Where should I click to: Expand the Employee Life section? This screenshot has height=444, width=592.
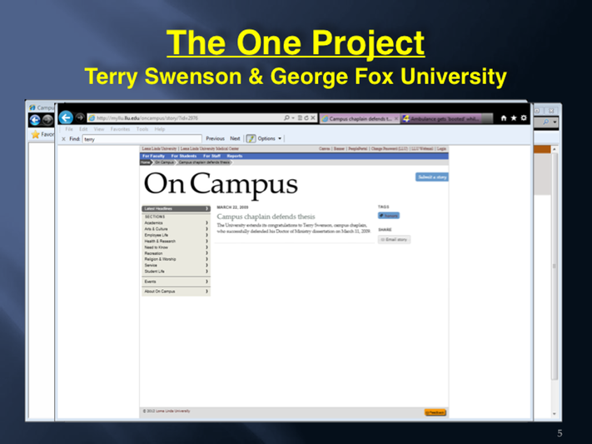176,235
